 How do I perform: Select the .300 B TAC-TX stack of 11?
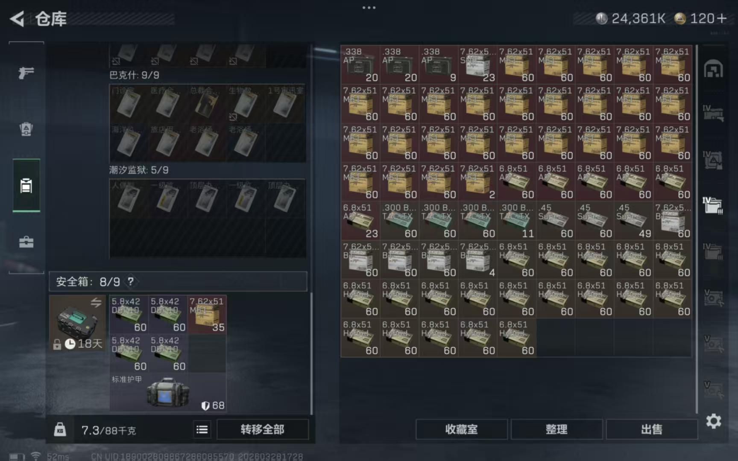tap(517, 221)
